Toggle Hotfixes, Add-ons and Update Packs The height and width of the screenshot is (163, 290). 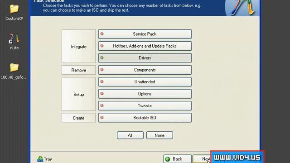tap(145, 46)
